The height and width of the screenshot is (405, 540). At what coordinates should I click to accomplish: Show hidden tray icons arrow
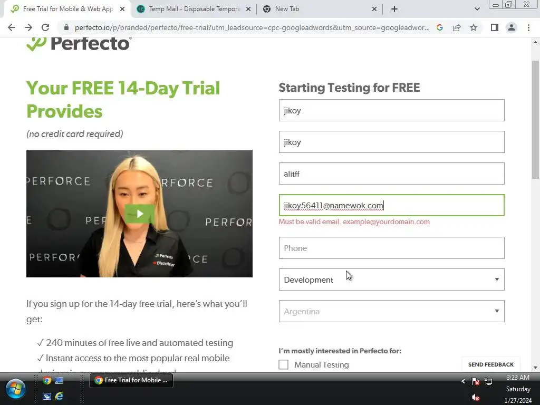[463, 381]
